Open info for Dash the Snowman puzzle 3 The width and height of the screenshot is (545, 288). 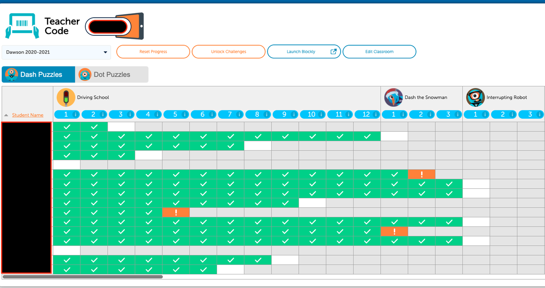pos(457,115)
